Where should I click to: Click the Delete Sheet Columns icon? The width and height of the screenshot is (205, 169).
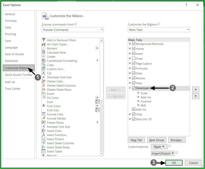click(44, 85)
